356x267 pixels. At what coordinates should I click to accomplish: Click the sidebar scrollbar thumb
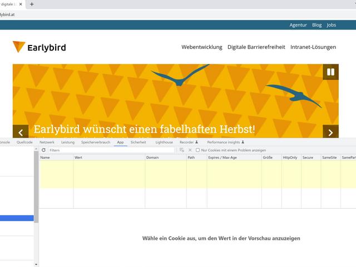click(x=36, y=187)
